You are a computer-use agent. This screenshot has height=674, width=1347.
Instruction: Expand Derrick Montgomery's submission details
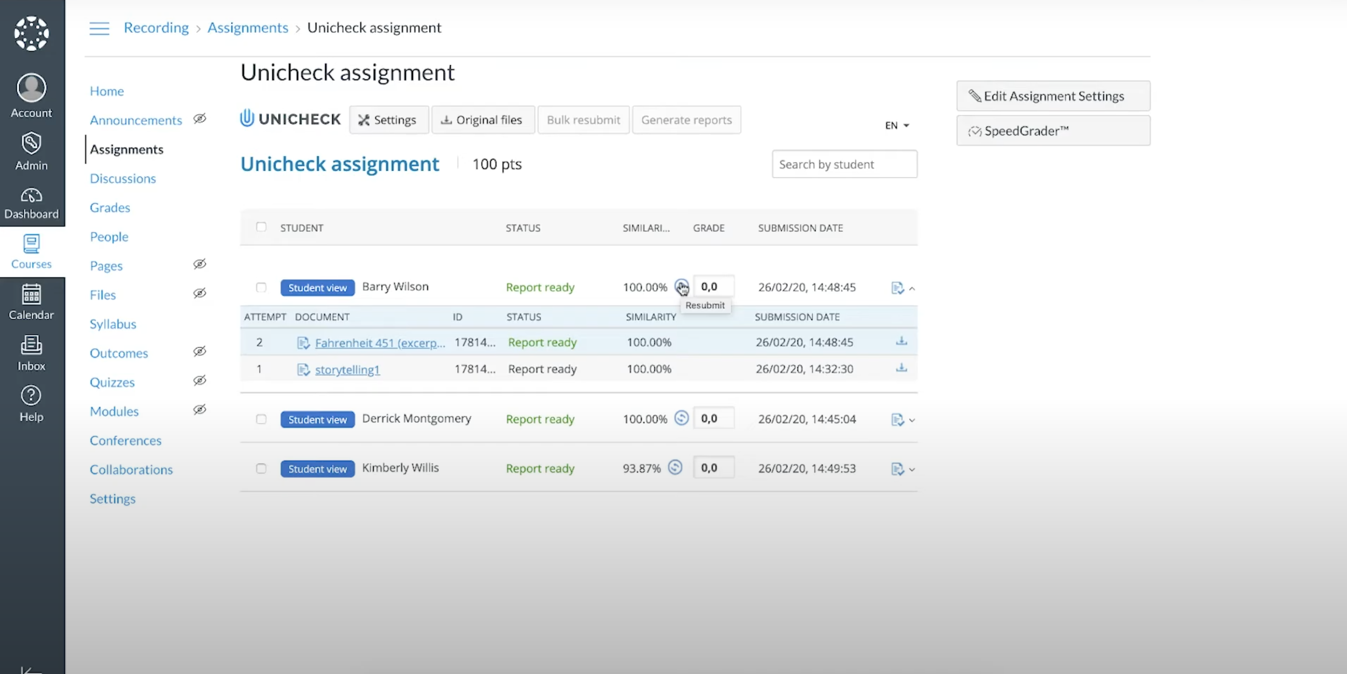pyautogui.click(x=913, y=420)
